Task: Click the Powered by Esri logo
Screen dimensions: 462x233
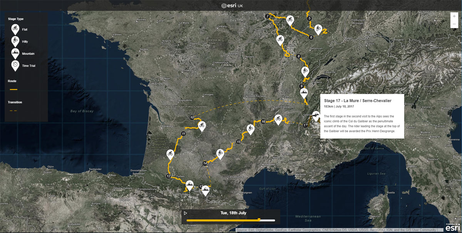Action: pyautogui.click(x=452, y=227)
